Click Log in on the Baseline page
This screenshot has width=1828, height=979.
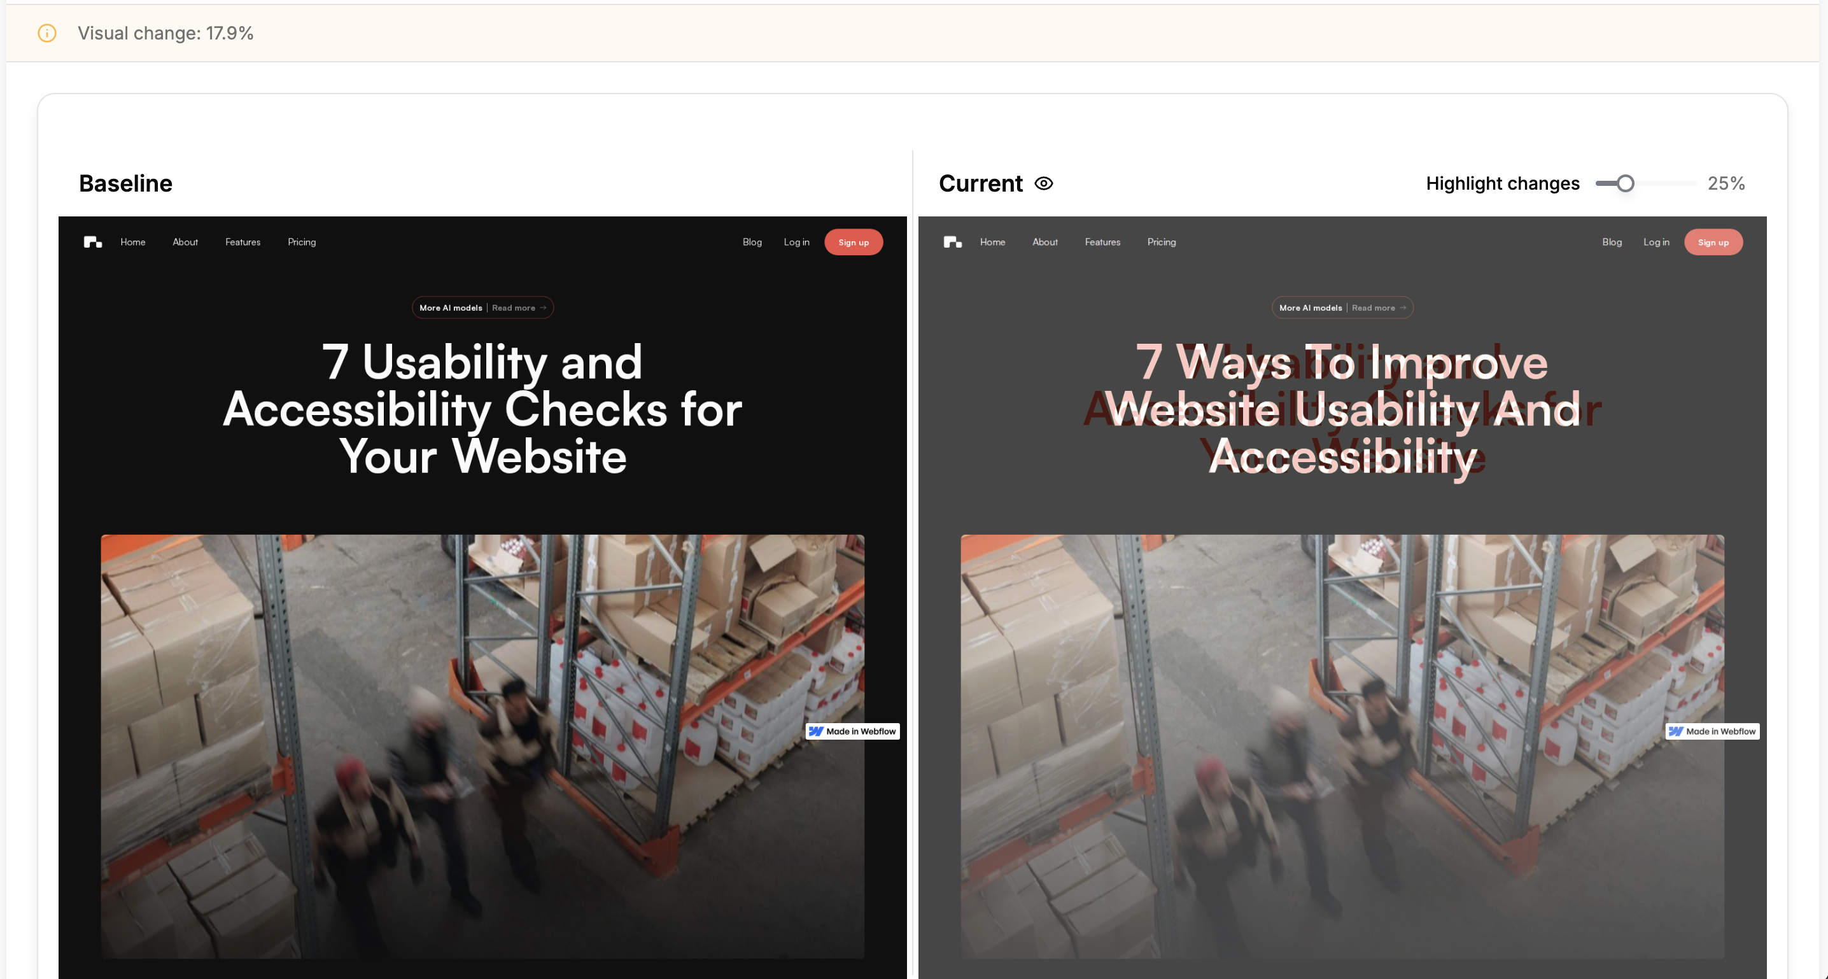(x=796, y=242)
